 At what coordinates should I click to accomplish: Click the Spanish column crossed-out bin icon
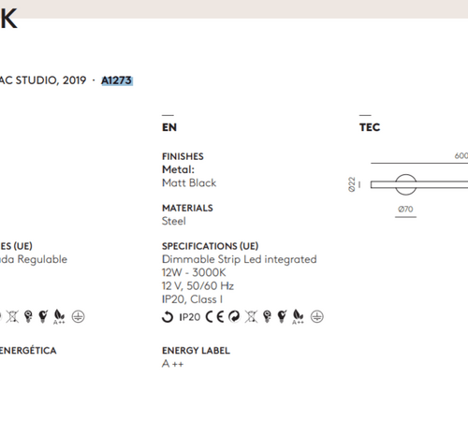click(x=12, y=317)
